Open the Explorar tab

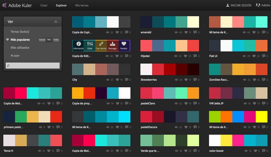61,5
